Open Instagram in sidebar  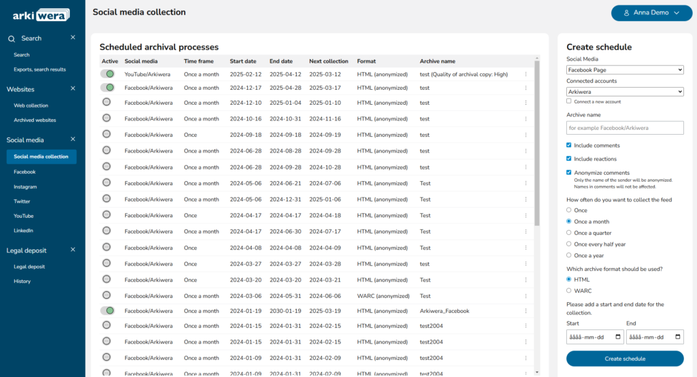[x=25, y=187]
